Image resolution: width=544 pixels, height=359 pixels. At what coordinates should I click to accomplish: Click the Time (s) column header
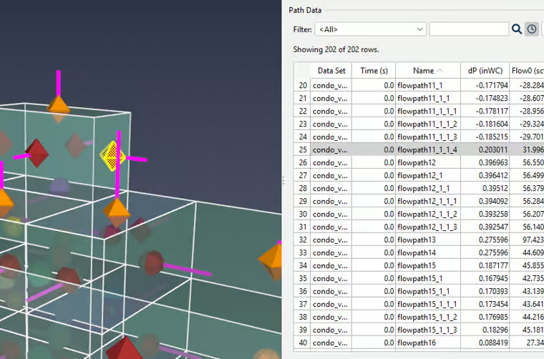pyautogui.click(x=374, y=71)
